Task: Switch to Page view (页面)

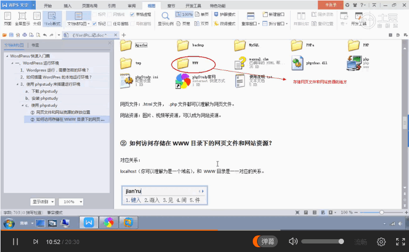Action: click(7, 19)
